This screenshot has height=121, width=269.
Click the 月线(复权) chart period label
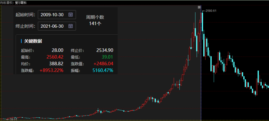tap(7, 3)
